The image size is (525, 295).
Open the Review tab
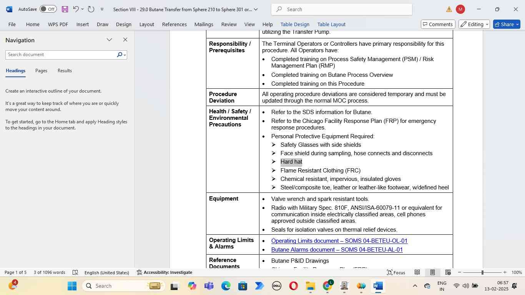pos(229,24)
